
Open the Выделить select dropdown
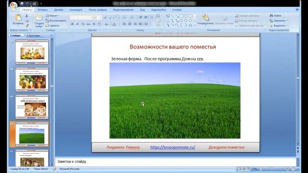click(x=279, y=25)
